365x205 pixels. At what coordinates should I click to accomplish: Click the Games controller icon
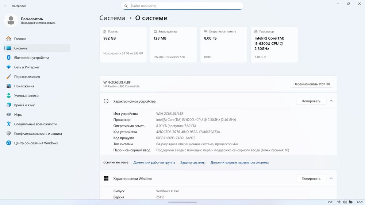pos(9,114)
